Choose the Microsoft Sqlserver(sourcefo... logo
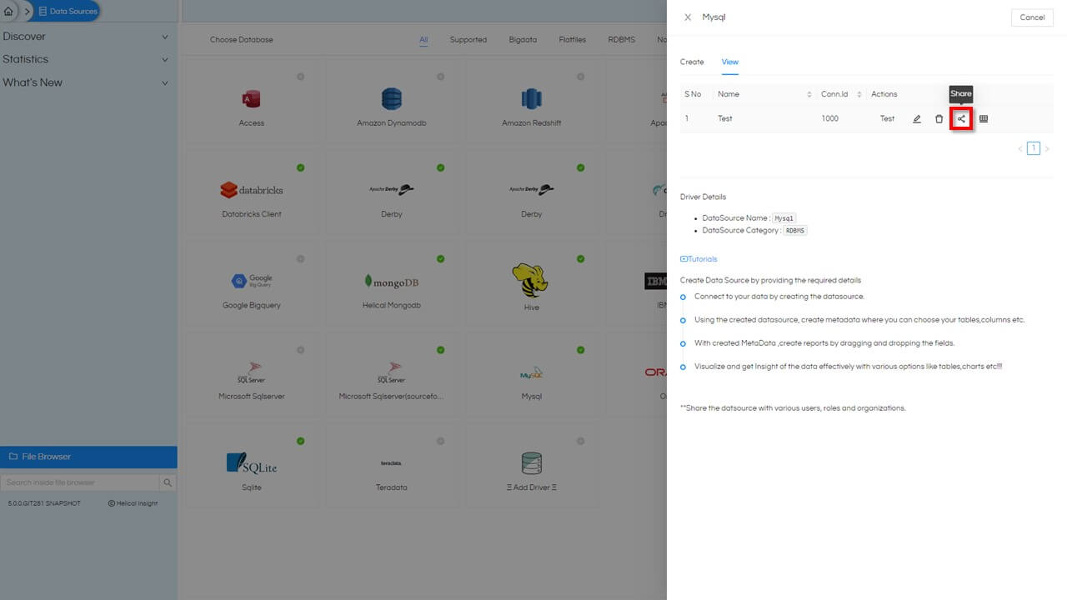Image resolution: width=1067 pixels, height=600 pixels. tap(392, 372)
